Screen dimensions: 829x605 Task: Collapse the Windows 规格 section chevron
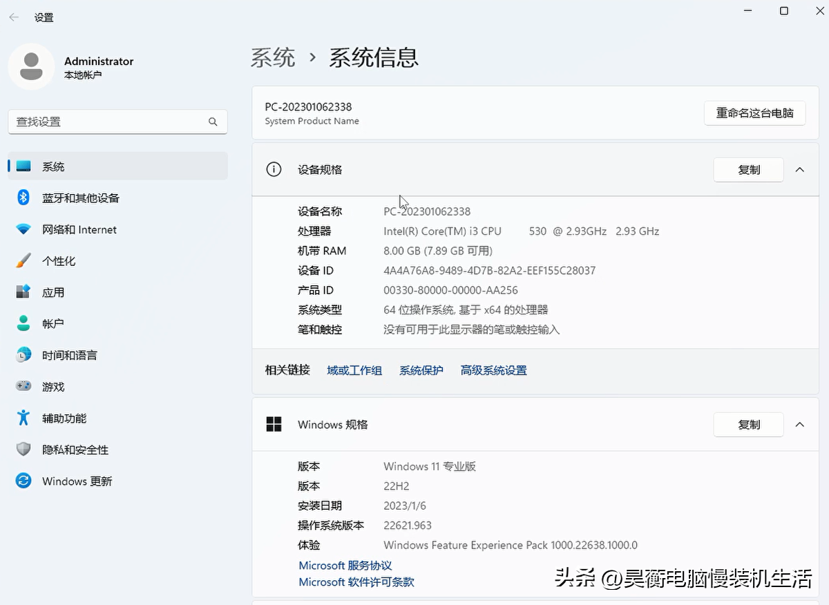coord(800,425)
